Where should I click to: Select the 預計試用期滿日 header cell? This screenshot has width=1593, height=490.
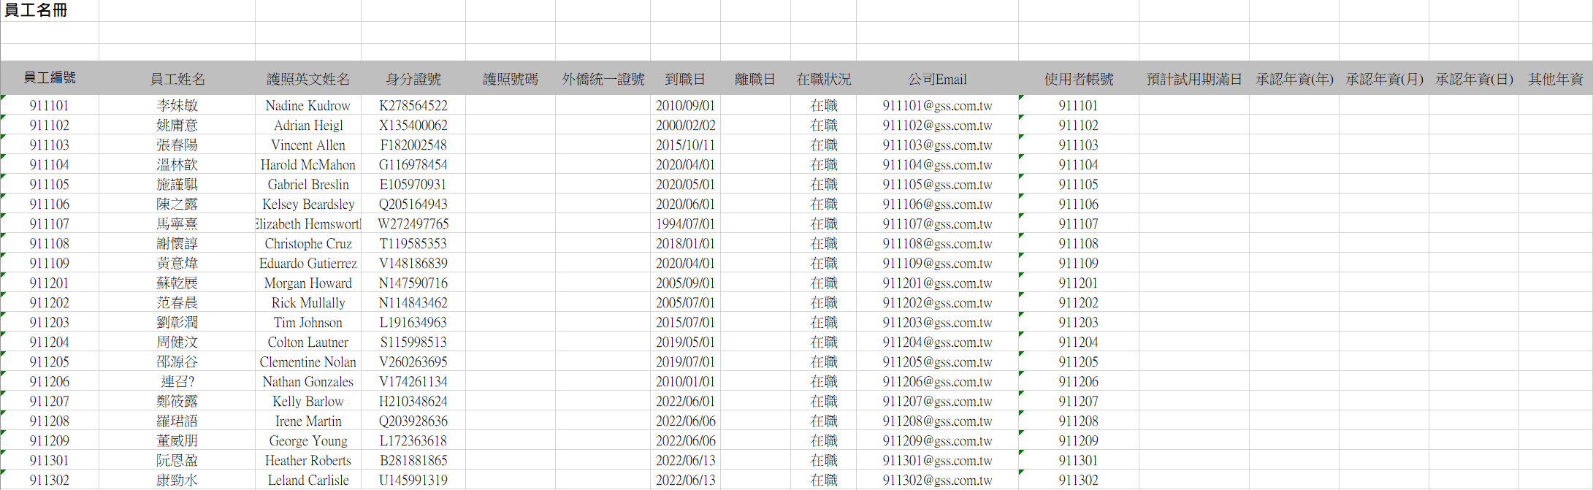point(1193,79)
